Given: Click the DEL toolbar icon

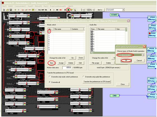Looking at the screenshot, I should coord(46,10).
